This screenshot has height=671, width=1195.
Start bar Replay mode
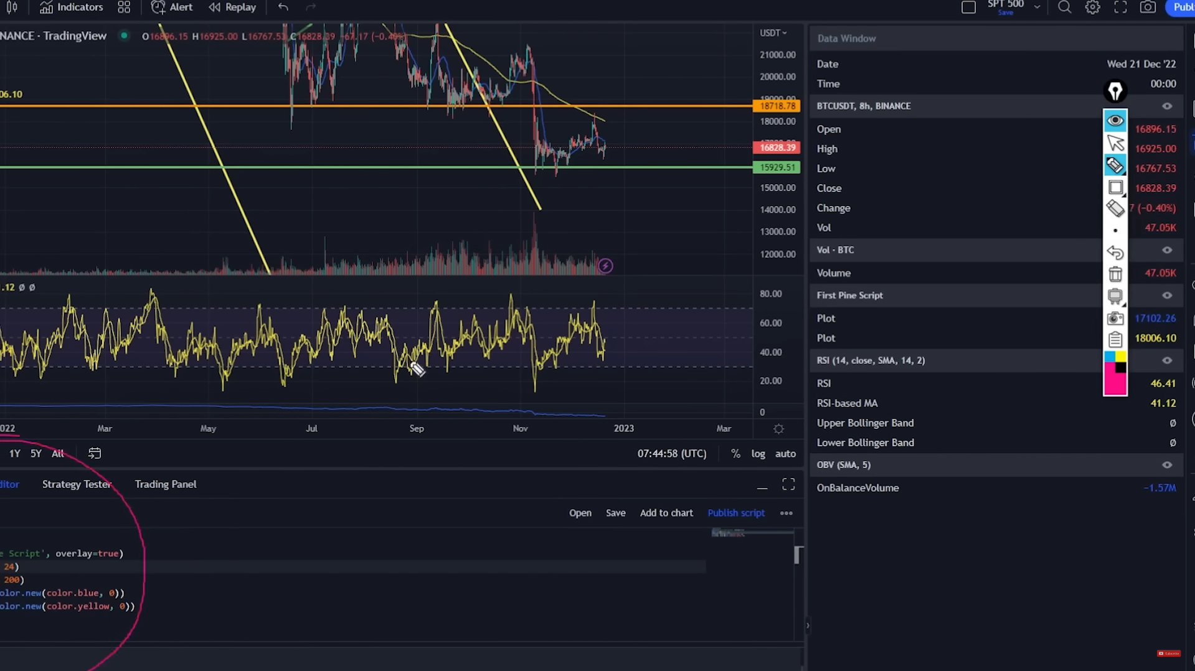[x=232, y=7]
